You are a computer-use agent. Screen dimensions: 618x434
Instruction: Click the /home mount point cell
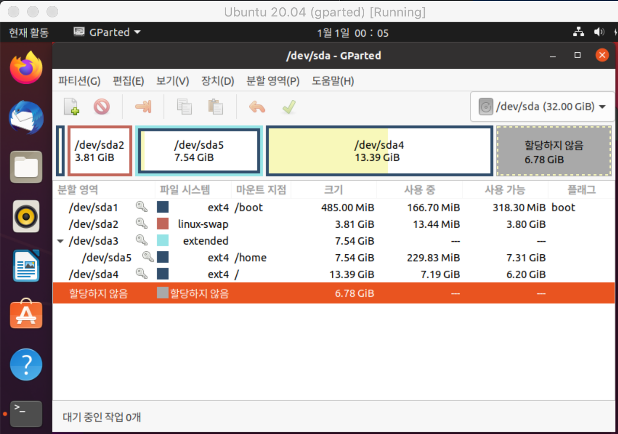[x=250, y=257]
